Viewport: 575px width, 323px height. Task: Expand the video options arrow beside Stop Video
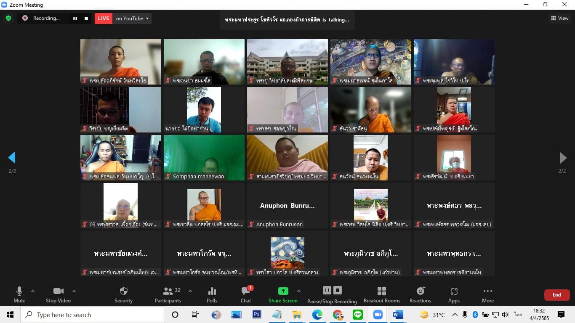tap(74, 291)
